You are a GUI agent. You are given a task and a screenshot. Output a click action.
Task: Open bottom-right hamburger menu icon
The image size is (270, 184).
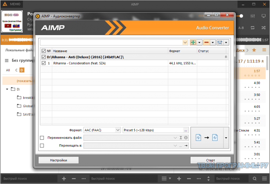[264, 178]
